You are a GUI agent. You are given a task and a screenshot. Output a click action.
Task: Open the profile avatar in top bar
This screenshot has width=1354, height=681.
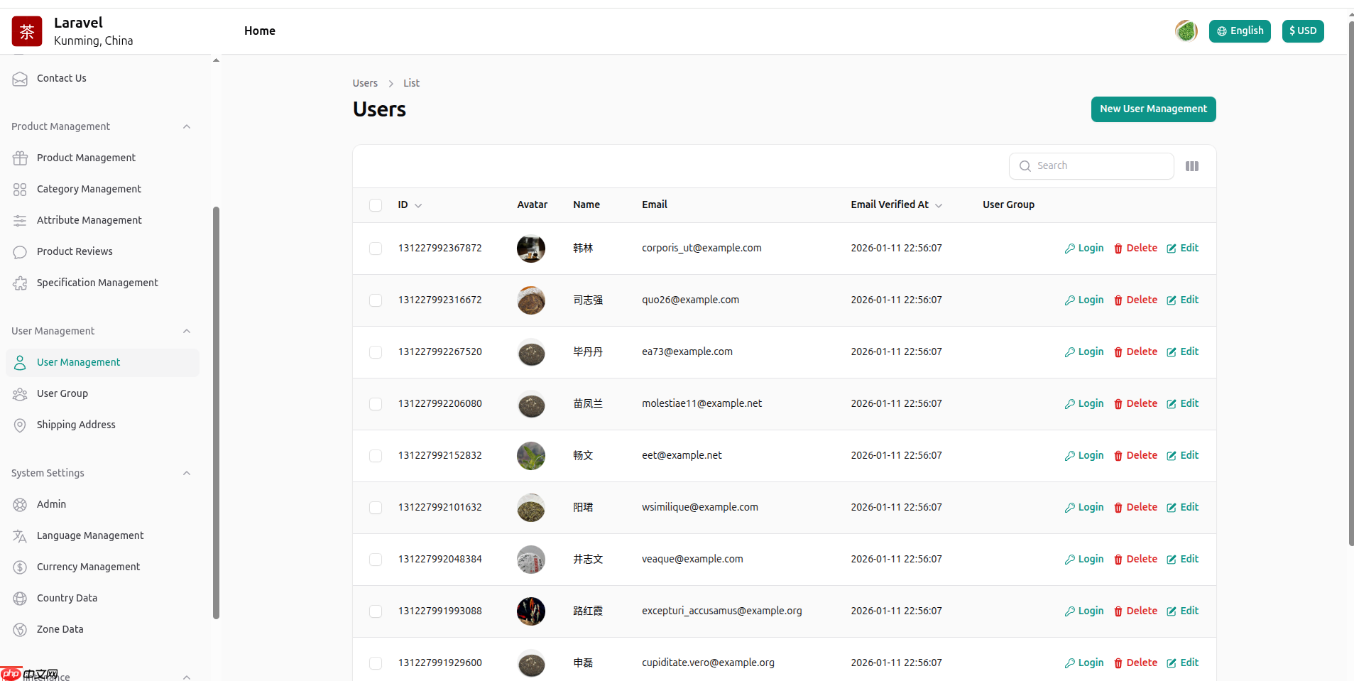coord(1185,31)
